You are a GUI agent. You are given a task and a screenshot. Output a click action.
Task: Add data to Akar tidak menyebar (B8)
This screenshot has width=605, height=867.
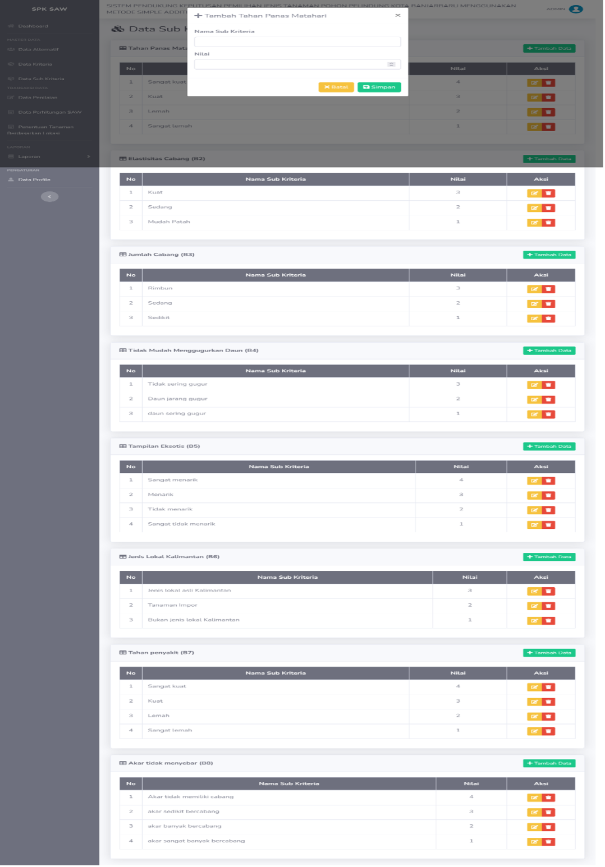pyautogui.click(x=550, y=764)
